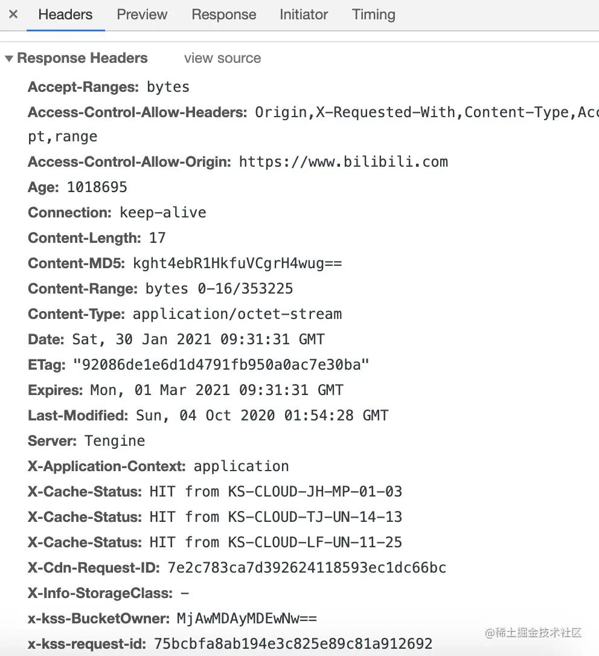599x656 pixels.
Task: Open the Response tab
Action: (223, 14)
